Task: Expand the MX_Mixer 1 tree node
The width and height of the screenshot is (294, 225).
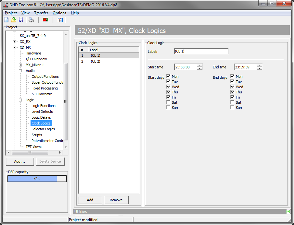Action: (x=20, y=65)
